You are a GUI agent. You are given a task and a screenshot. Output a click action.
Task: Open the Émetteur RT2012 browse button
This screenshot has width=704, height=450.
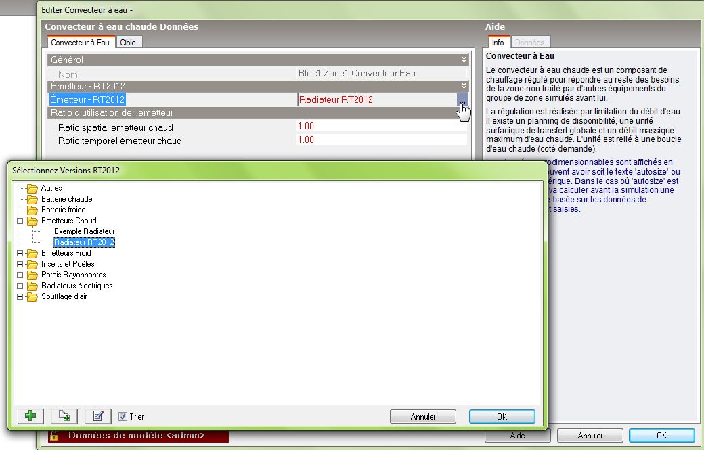(x=462, y=100)
